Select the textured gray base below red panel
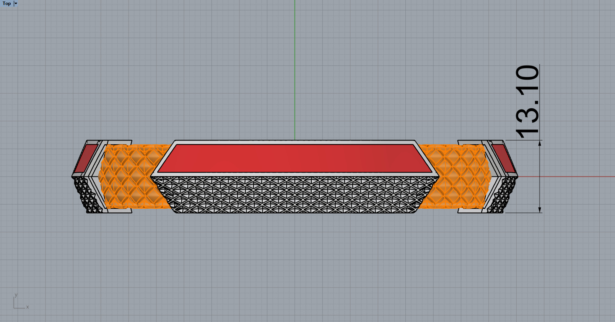 (x=294, y=195)
